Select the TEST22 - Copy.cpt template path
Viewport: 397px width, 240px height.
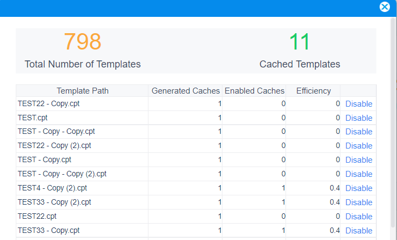click(x=48, y=103)
